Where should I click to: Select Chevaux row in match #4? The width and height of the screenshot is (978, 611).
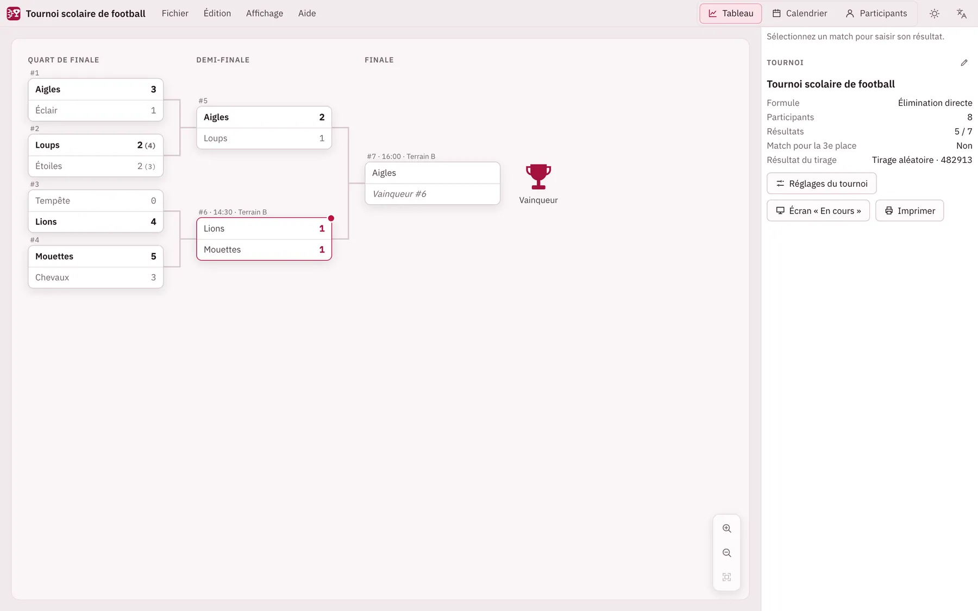96,278
